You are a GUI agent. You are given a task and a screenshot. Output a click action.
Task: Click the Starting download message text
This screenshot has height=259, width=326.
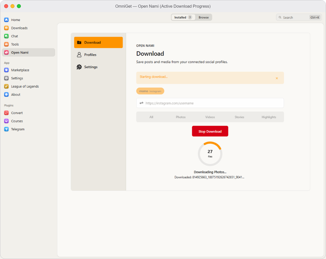pos(154,77)
